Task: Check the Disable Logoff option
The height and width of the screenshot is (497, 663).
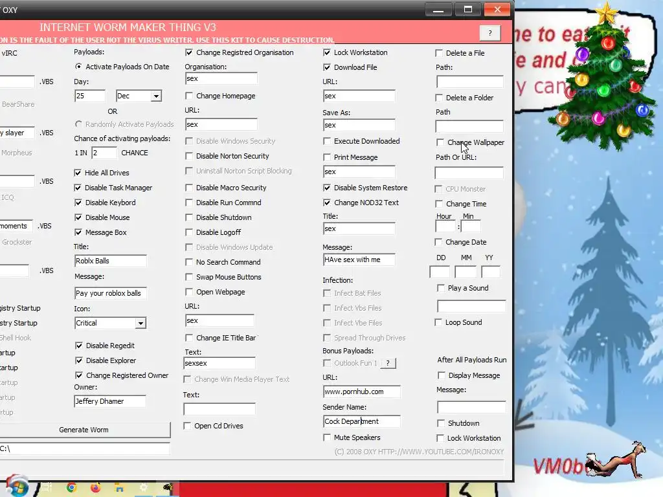Action: click(x=189, y=232)
